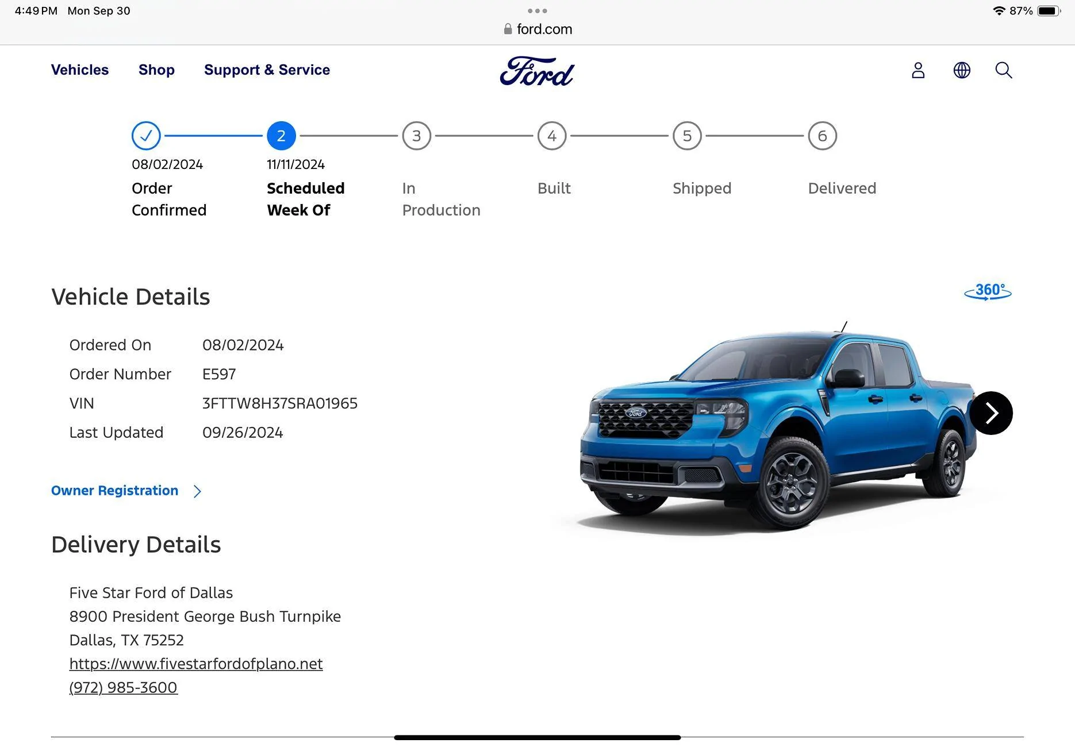Show next vehicle image with arrow
Image resolution: width=1075 pixels, height=747 pixels.
pyautogui.click(x=991, y=413)
